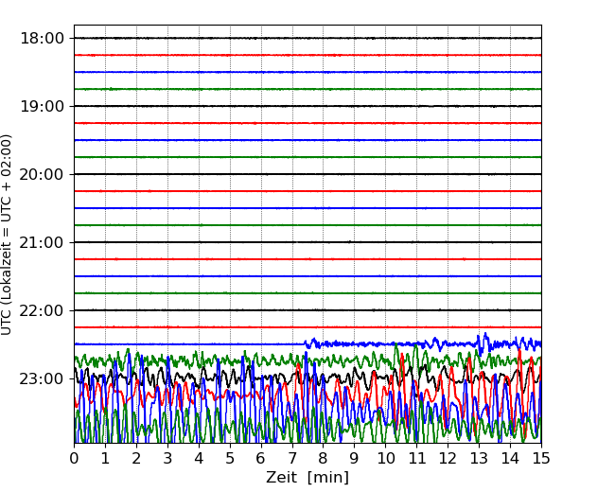Click the x-axis tick label 8
615x492 pixels.
tap(324, 458)
